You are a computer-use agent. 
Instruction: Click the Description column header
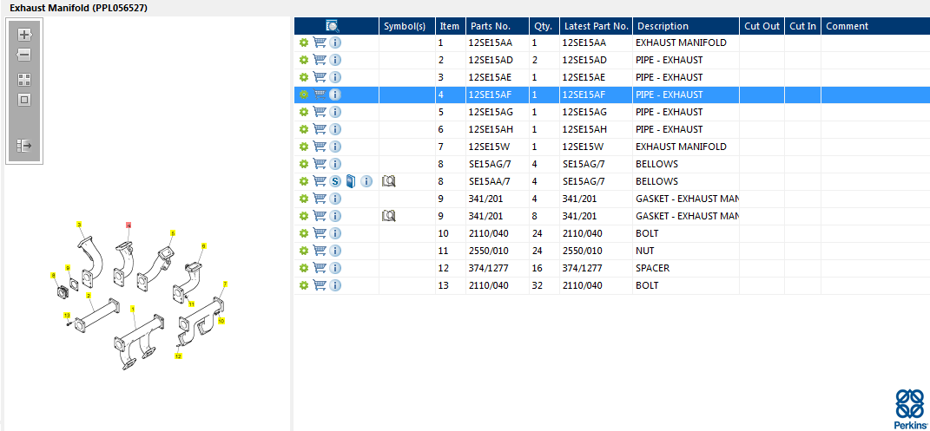click(662, 26)
